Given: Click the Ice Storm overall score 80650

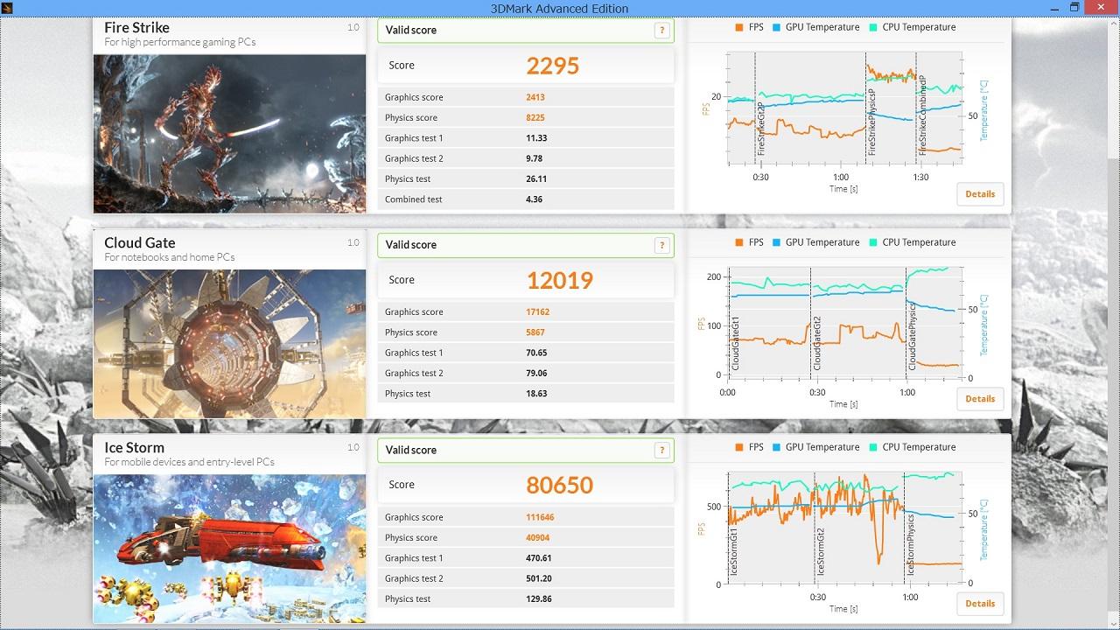Looking at the screenshot, I should [560, 486].
